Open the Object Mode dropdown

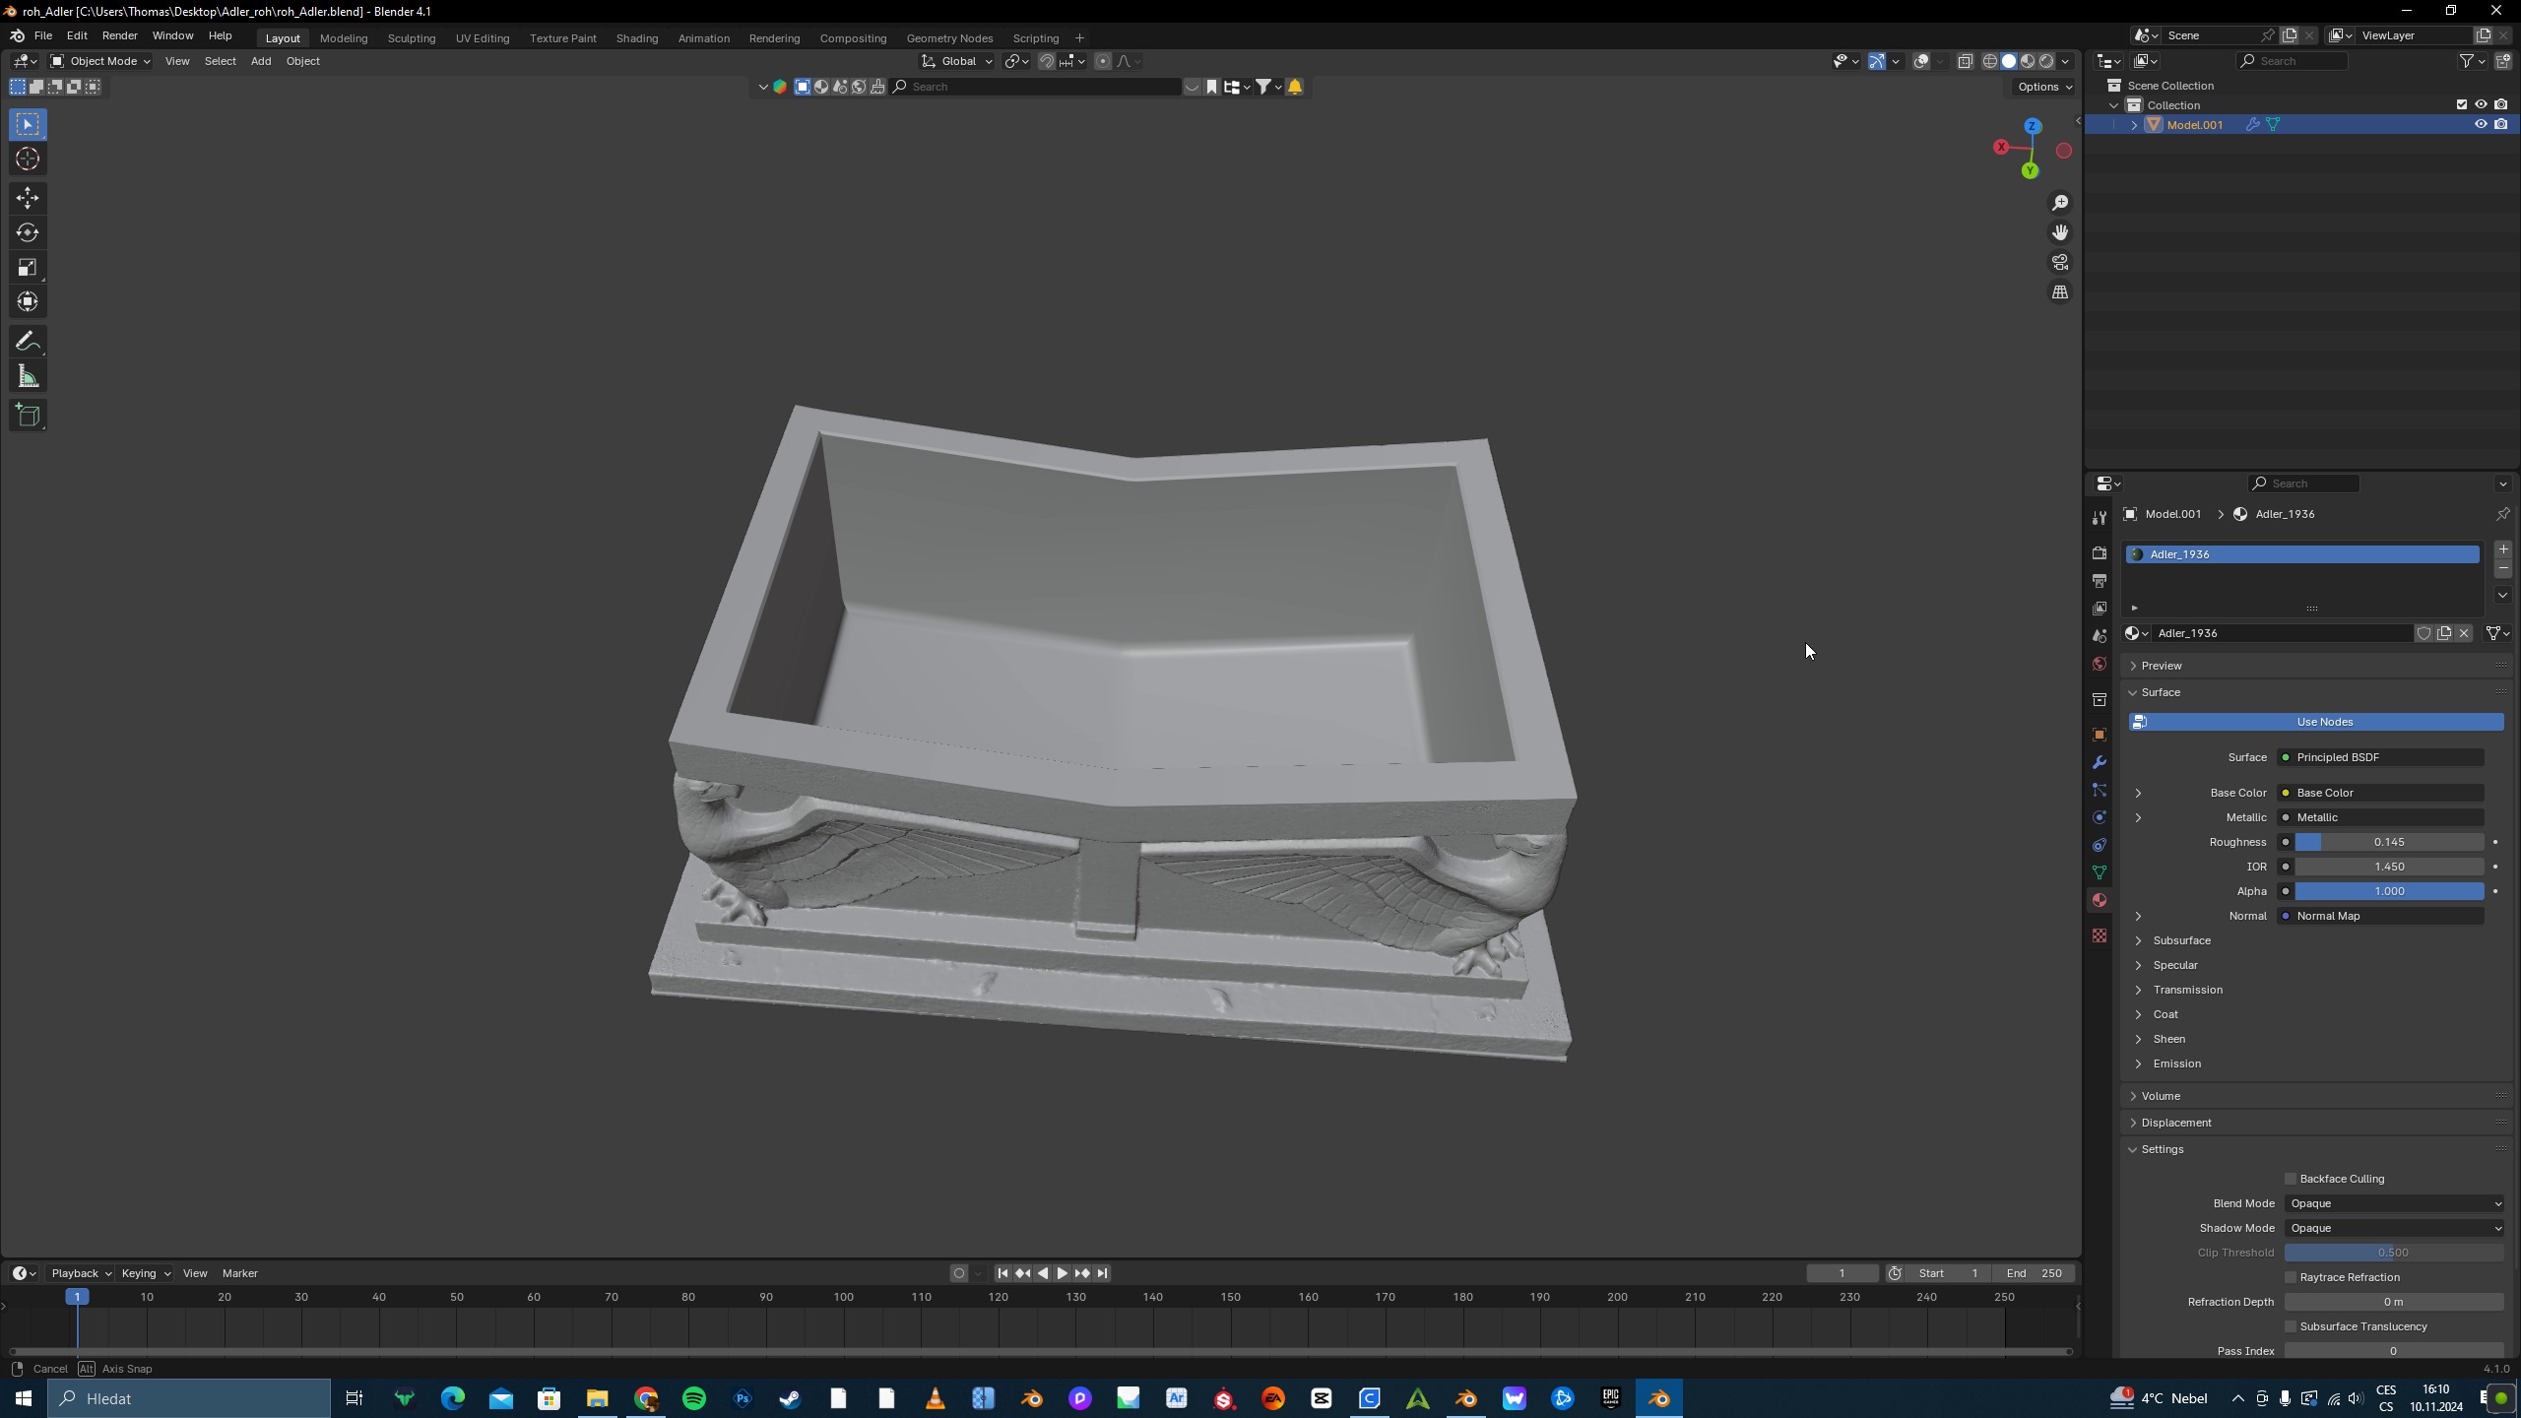click(100, 61)
